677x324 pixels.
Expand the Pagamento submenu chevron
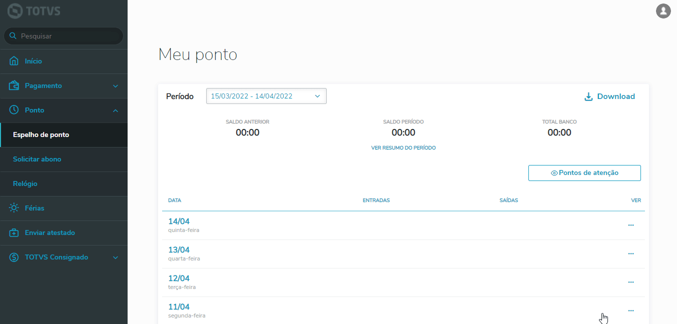pos(116,86)
